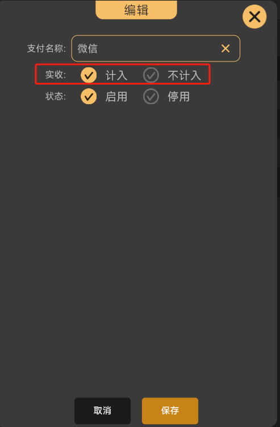This screenshot has height=427, width=280.
Task: Select the 不计入 checkmark circle
Action: 151,75
